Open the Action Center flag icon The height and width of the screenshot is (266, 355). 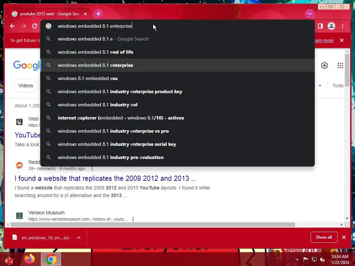pyautogui.click(x=305, y=259)
